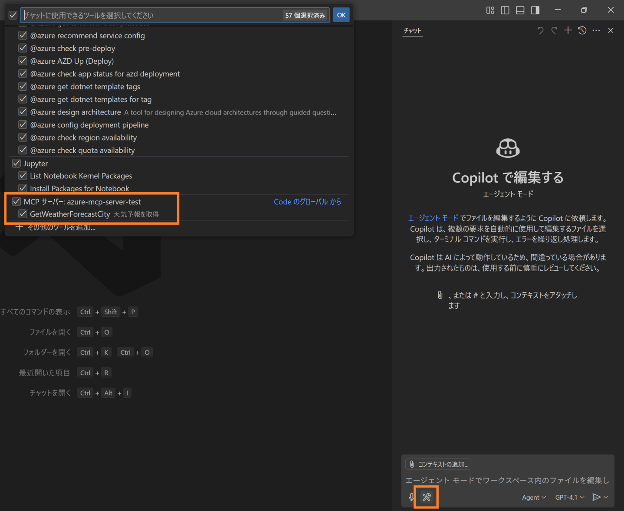Uncheck @azure check region availability
The height and width of the screenshot is (511, 624).
click(23, 138)
